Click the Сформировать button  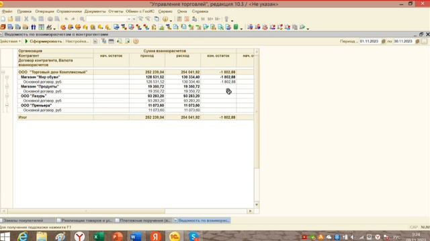coord(43,42)
